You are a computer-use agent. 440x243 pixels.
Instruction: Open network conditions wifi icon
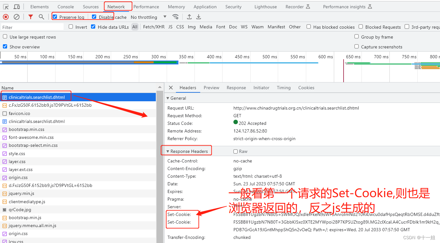tap(175, 17)
